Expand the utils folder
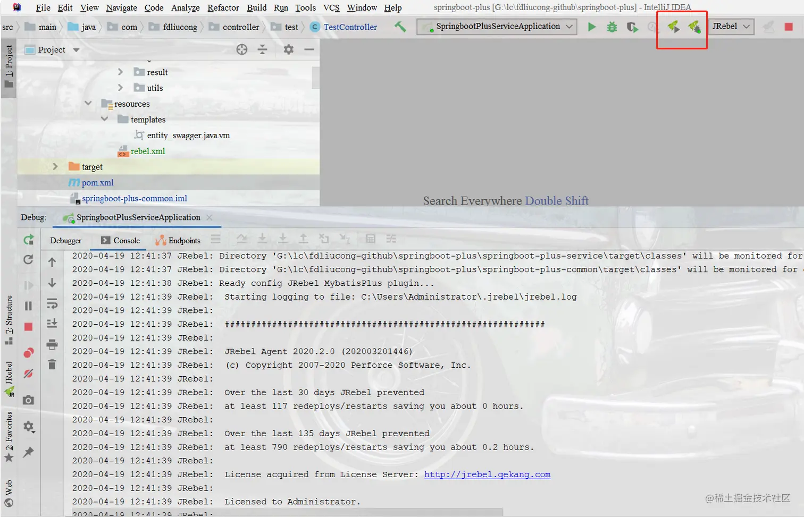 (x=120, y=88)
